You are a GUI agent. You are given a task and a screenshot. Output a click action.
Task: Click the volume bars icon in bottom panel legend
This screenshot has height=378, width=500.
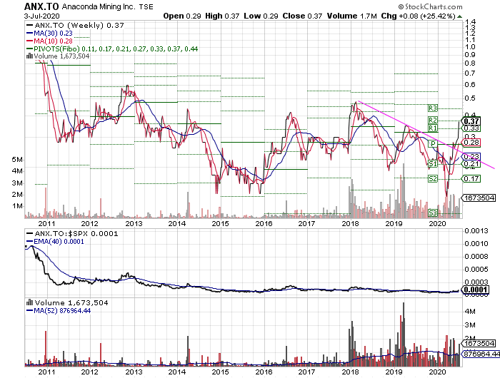coord(30,302)
